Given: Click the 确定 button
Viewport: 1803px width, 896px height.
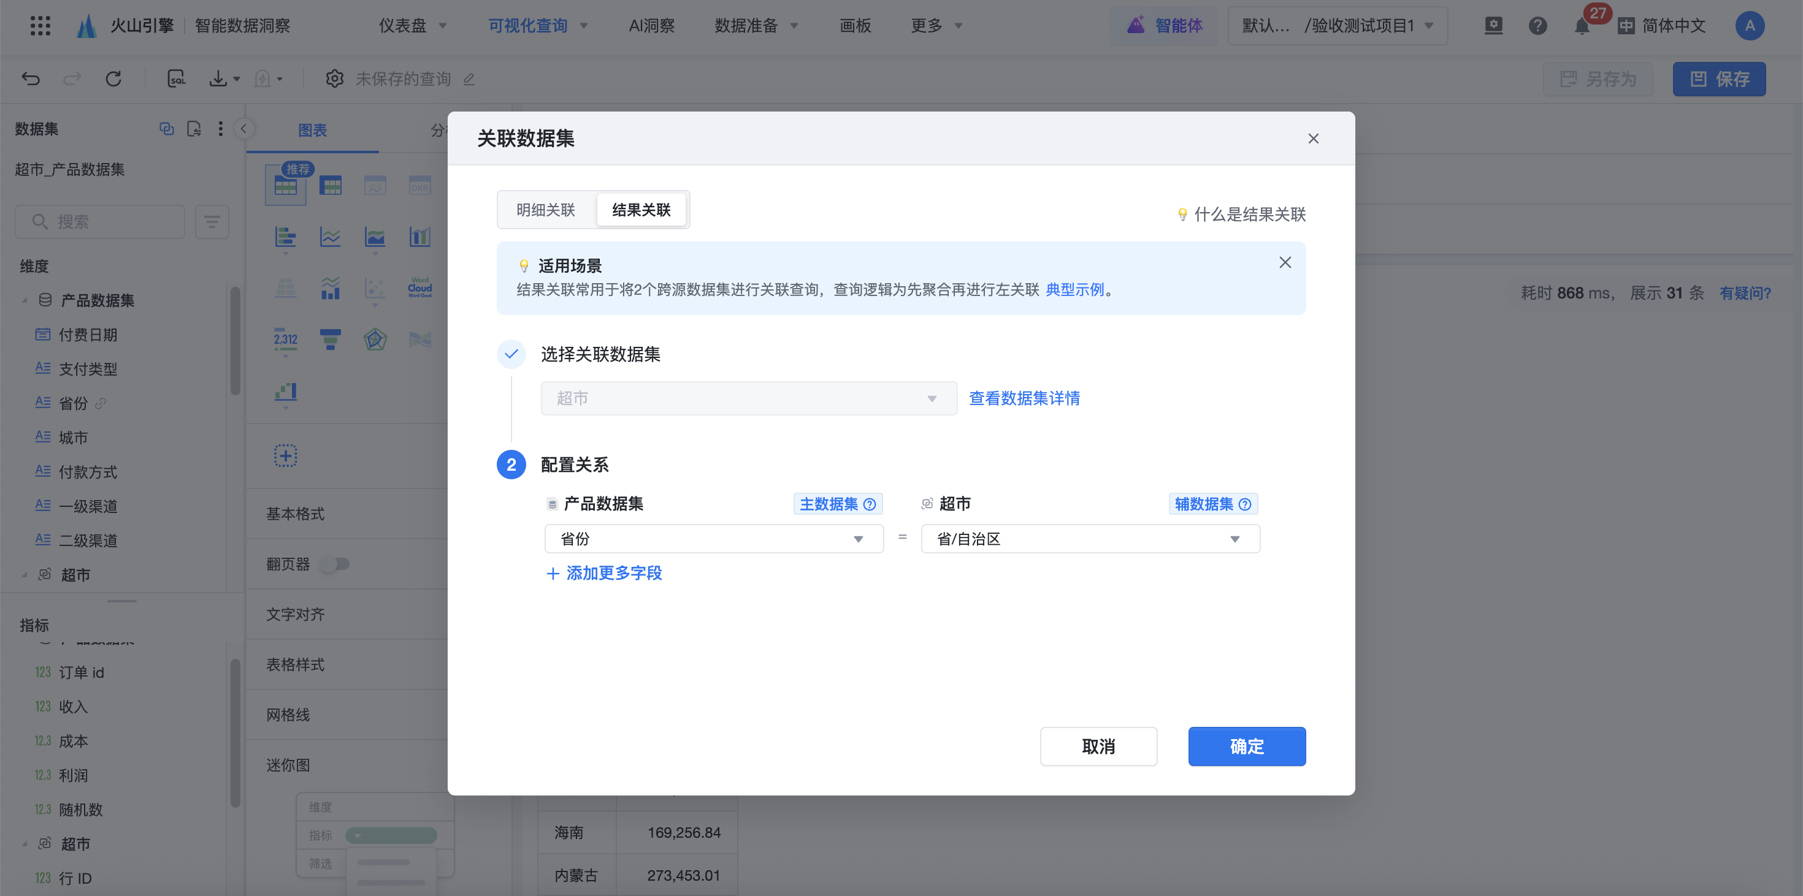Looking at the screenshot, I should pos(1246,746).
